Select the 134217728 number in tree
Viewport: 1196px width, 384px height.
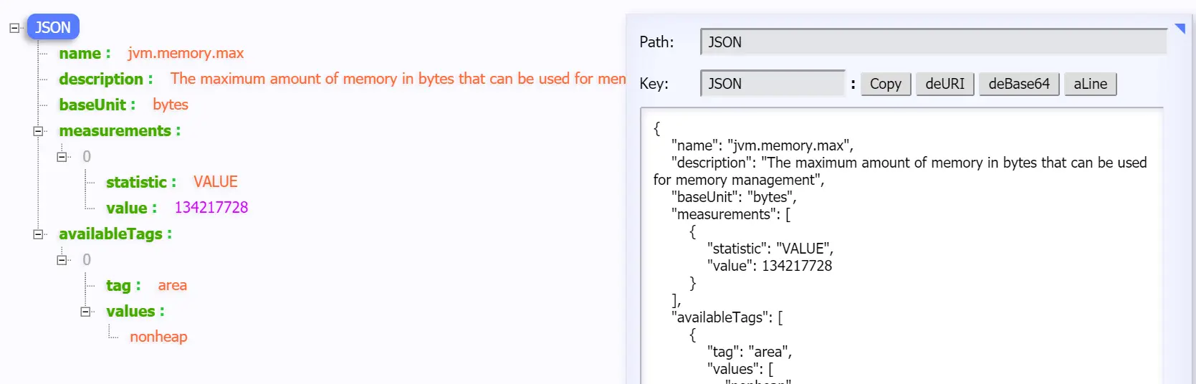coord(211,208)
